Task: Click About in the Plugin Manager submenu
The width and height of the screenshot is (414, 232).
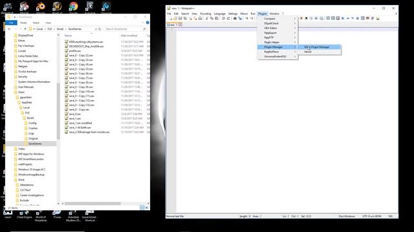Action: click(x=319, y=52)
